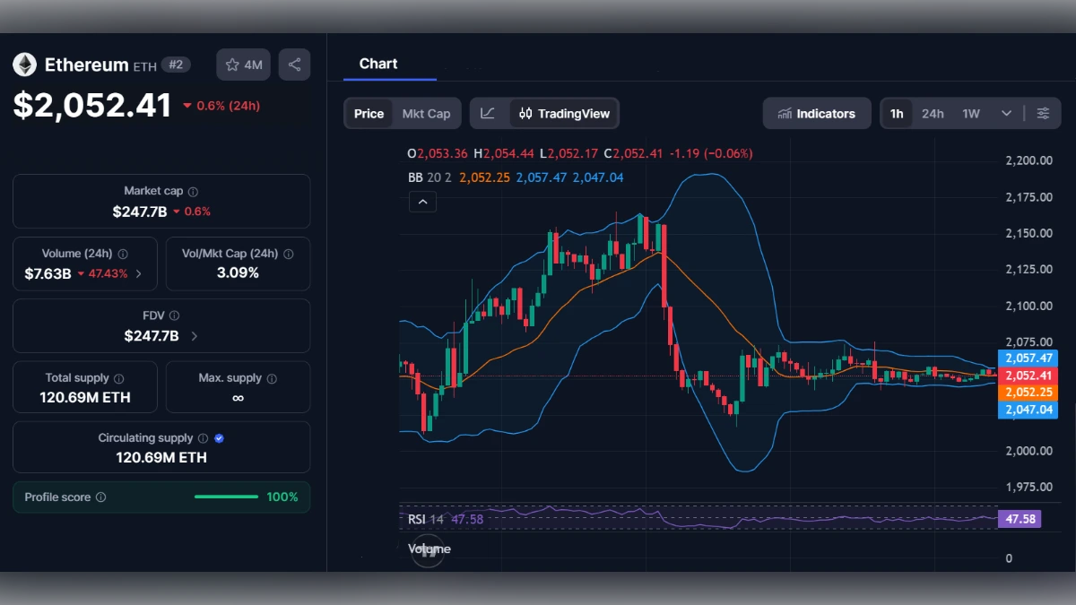Click the share icon next to Ethereum
Viewport: 1076px width, 605px height.
pyautogui.click(x=294, y=64)
